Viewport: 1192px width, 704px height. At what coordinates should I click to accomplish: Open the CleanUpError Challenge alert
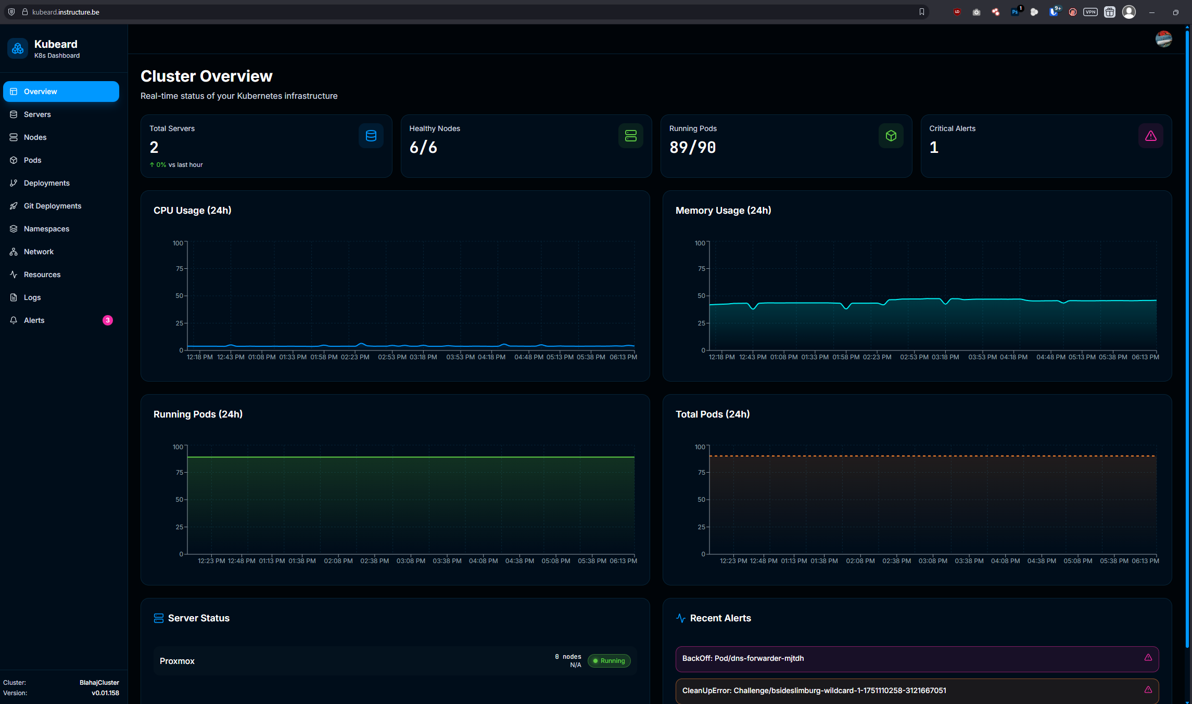coord(917,691)
